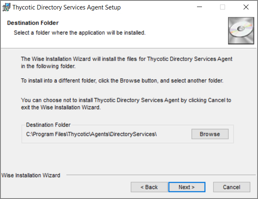Close the setup window with the X
This screenshot has width=258, height=199.
click(x=246, y=7)
